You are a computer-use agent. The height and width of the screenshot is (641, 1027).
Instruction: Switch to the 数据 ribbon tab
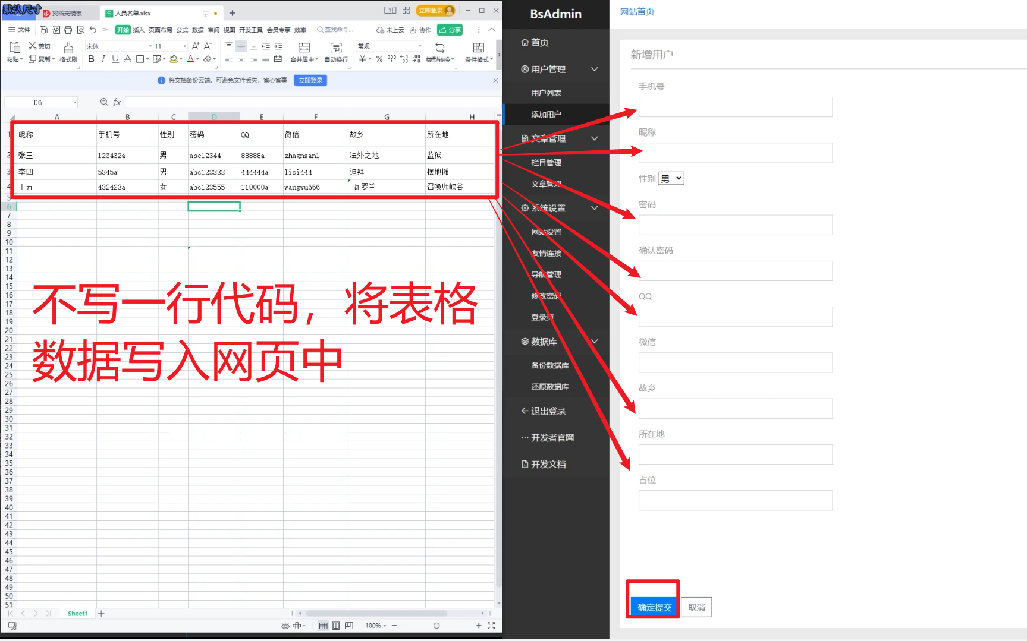point(197,29)
